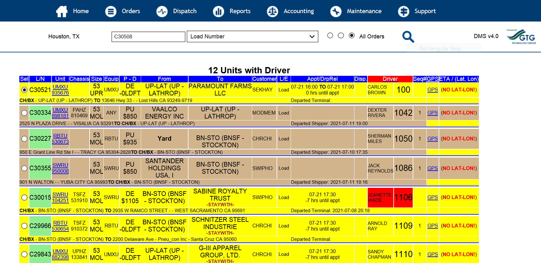Image resolution: width=541 pixels, height=263 pixels.
Task: Click load number C30334 cell
Action: [x=40, y=113]
